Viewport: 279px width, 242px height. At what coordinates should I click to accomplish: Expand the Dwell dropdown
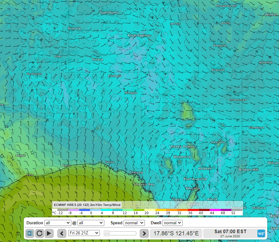(172, 223)
